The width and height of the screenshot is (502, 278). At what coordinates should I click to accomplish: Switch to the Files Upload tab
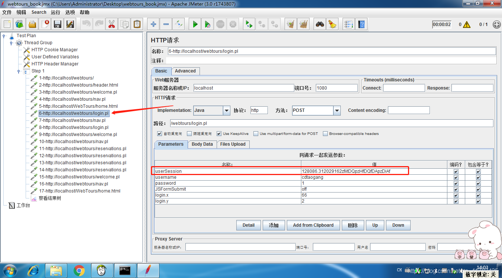pos(233,144)
